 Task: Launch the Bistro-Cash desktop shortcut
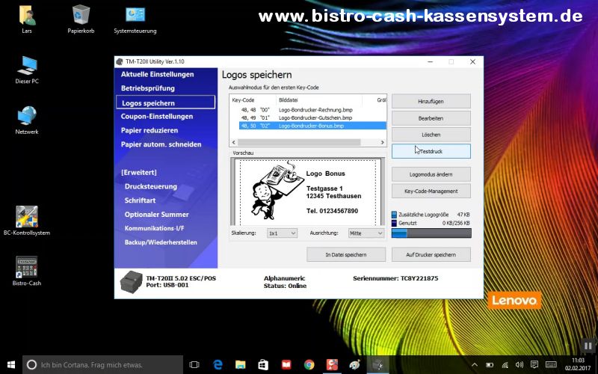tap(27, 271)
